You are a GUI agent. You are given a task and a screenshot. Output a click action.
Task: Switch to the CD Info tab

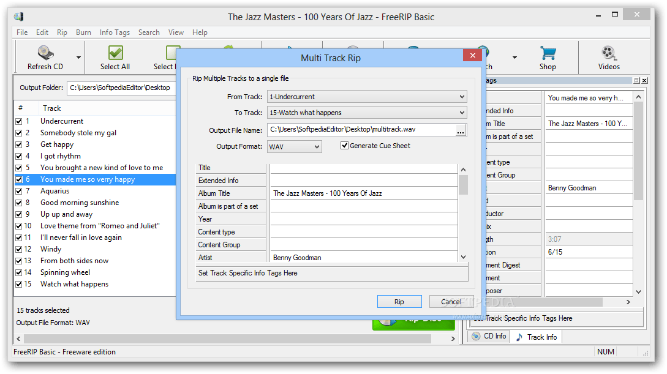tap(489, 336)
